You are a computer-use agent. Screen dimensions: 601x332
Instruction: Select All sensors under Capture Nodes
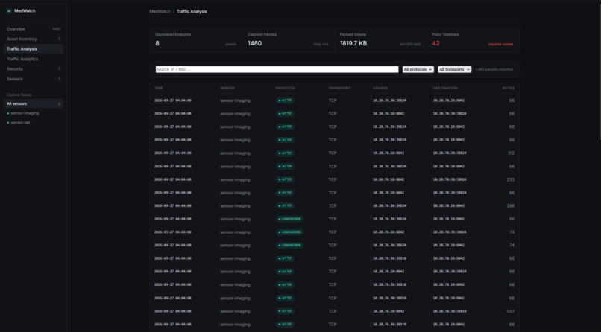pyautogui.click(x=34, y=103)
